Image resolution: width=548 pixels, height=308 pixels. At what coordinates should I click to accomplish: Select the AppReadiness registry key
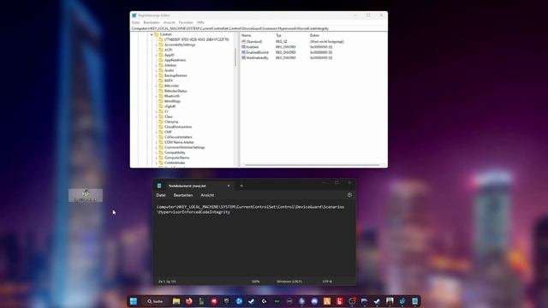[175, 60]
